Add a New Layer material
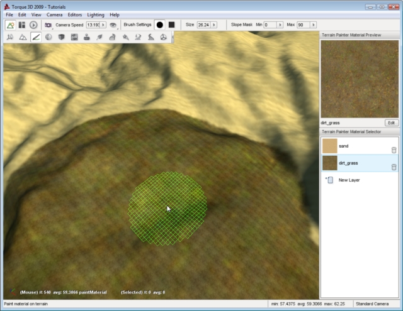The image size is (403, 311). [349, 180]
